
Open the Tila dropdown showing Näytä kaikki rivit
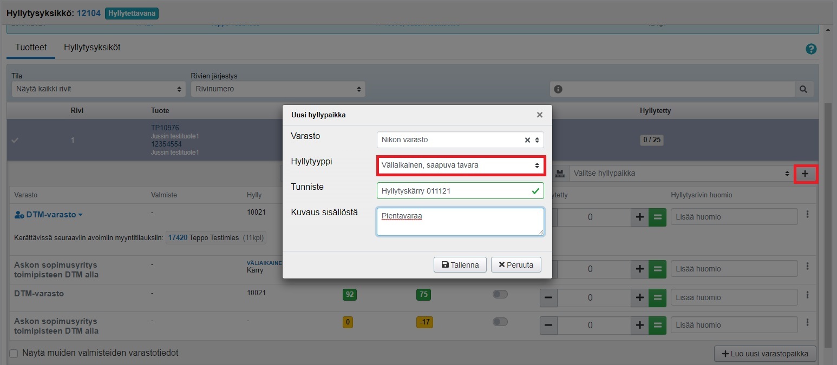pyautogui.click(x=98, y=89)
